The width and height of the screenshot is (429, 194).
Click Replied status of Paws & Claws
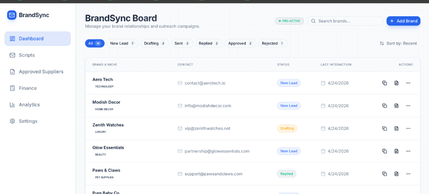click(x=287, y=174)
